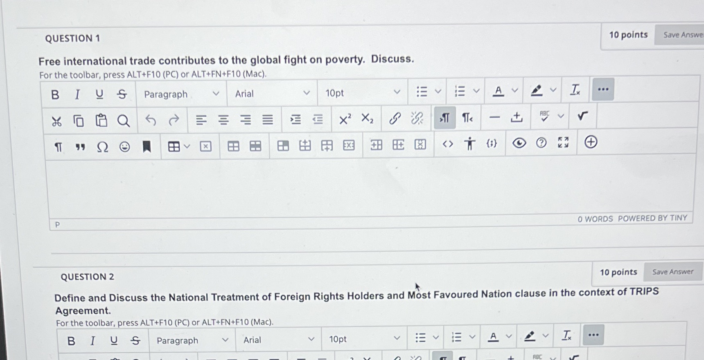
Task: Expand bullet list options in Question 1
Action: (438, 91)
